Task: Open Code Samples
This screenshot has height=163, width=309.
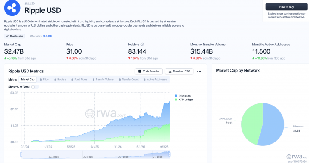Action: 148,71
